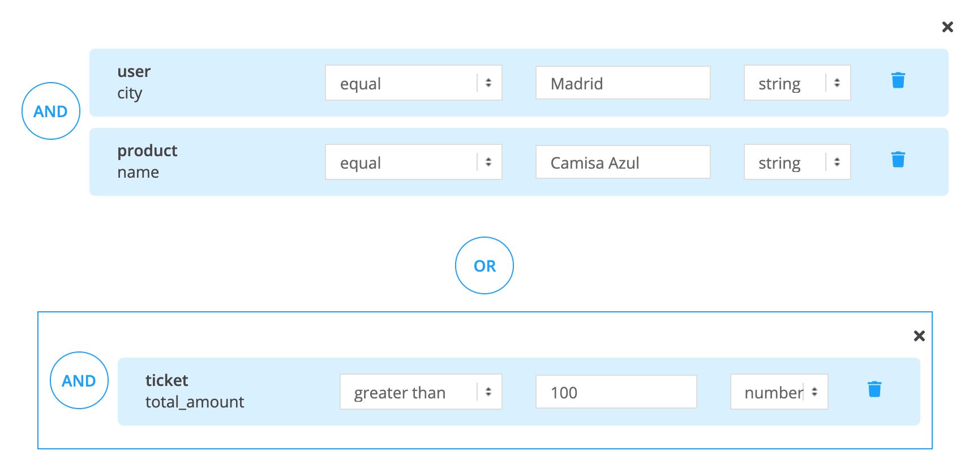Select the ticket total_amount field label
The height and width of the screenshot is (472, 969).
tap(194, 391)
